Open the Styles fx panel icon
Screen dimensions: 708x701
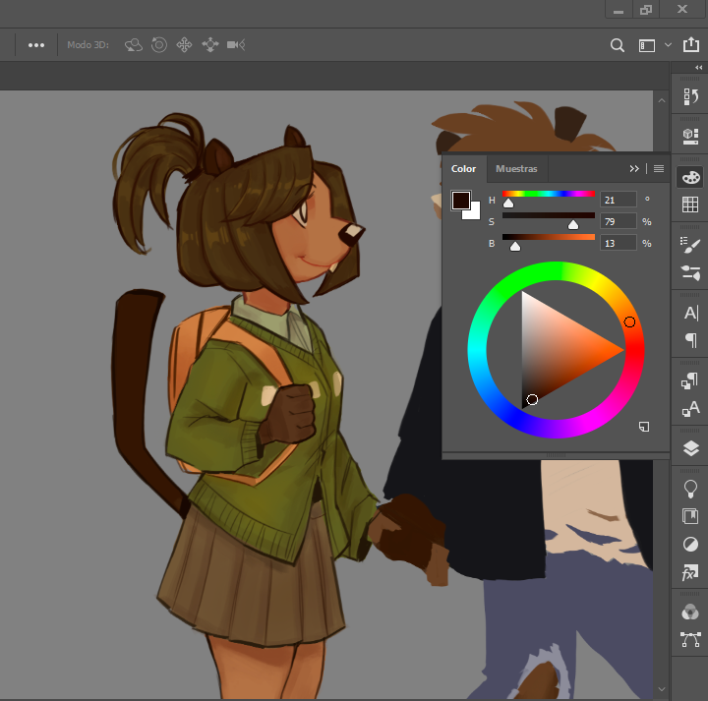pos(690,572)
